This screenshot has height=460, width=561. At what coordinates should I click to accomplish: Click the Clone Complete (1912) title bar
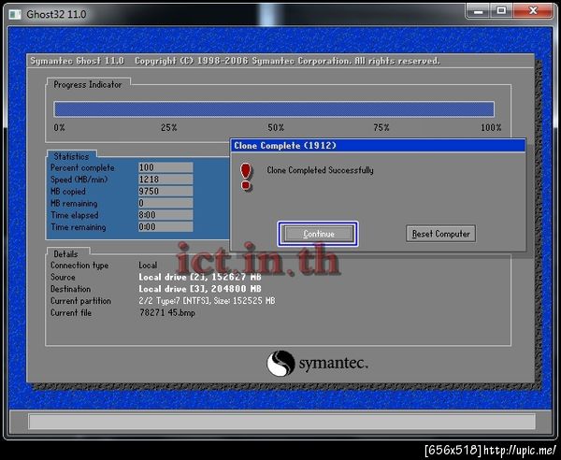click(378, 146)
